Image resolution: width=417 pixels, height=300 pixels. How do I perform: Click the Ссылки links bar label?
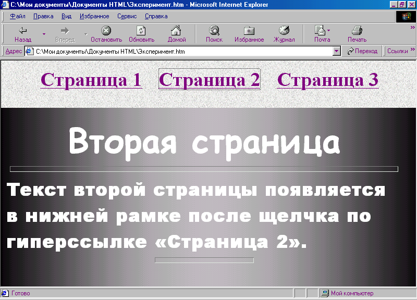pyautogui.click(x=397, y=51)
